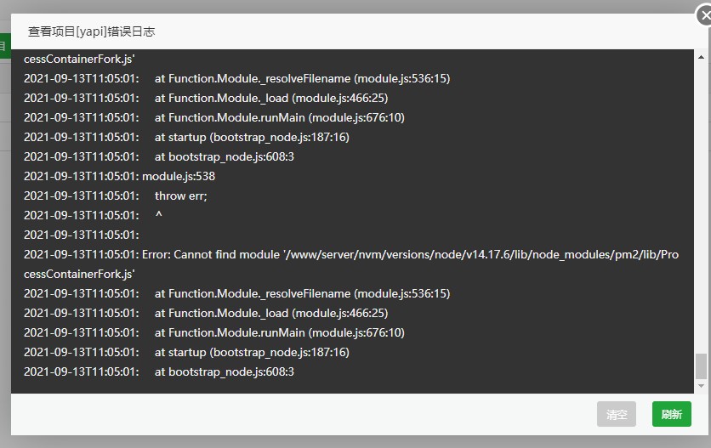
Task: Click the Function.Module.runMain line following the Error message
Action: coord(214,332)
